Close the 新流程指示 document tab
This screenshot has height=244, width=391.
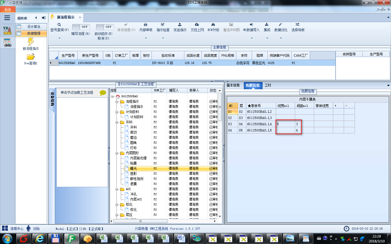[x=80, y=17]
